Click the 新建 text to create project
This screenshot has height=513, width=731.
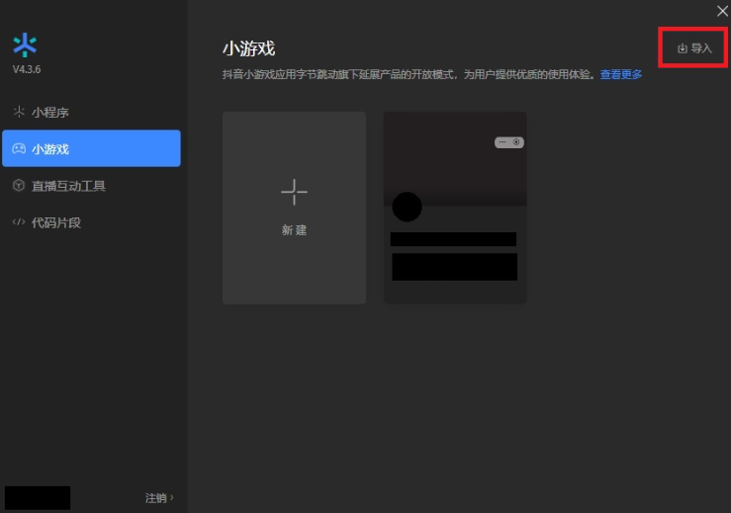click(x=294, y=230)
